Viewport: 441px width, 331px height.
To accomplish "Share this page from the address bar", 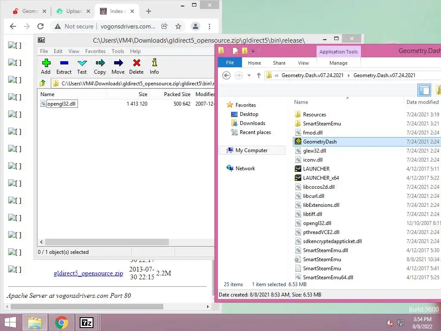I will coord(165,26).
